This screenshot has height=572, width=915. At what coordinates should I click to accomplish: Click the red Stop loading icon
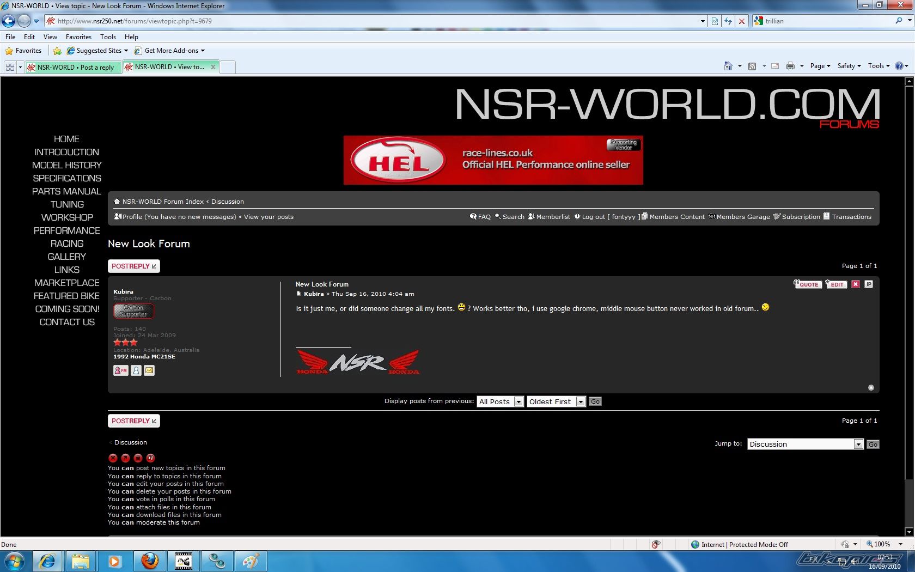741,21
